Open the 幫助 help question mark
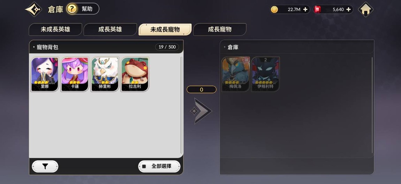This screenshot has height=184, width=401. (x=71, y=9)
